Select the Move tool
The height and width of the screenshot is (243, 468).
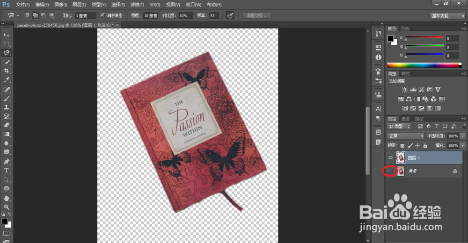(x=6, y=35)
